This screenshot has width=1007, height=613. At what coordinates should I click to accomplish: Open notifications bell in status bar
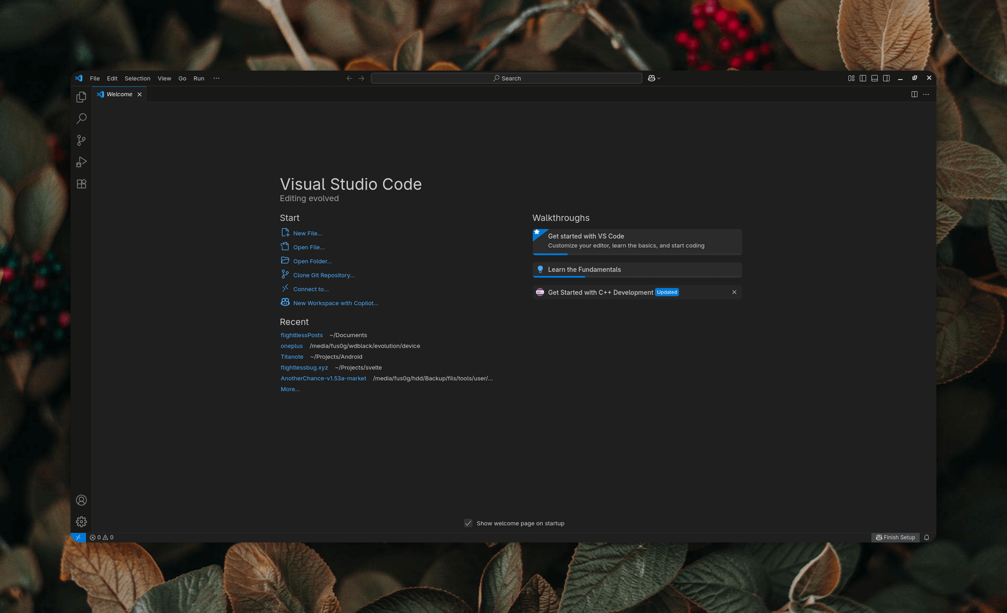coord(926,537)
